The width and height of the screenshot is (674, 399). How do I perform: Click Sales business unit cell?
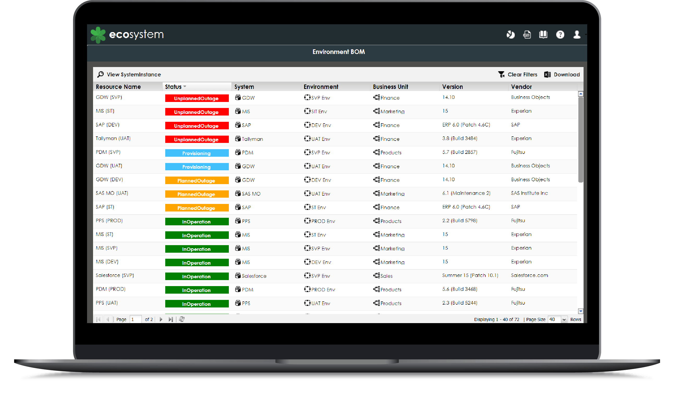[x=386, y=276]
